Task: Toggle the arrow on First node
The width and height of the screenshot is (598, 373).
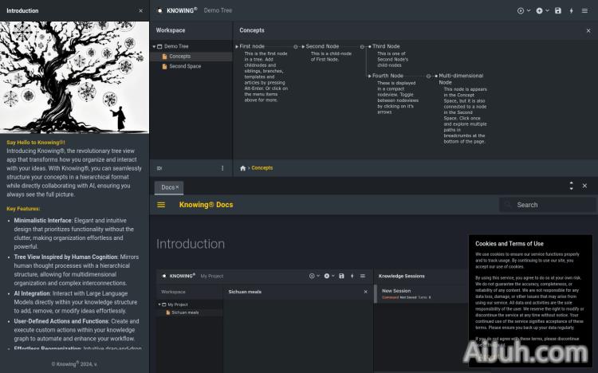Action: click(237, 47)
